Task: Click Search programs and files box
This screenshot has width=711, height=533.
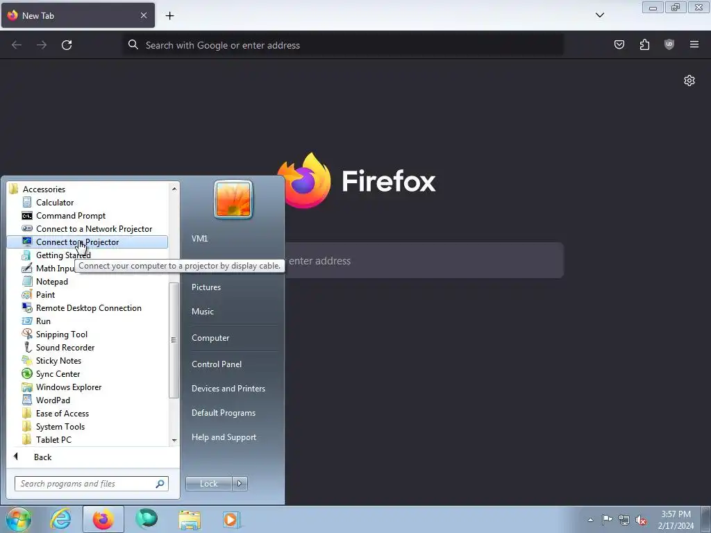Action: (91, 484)
